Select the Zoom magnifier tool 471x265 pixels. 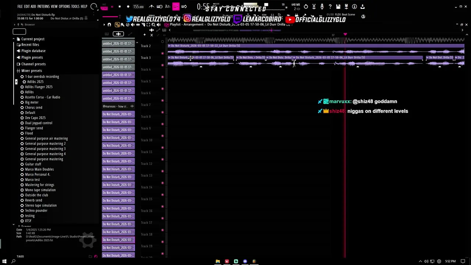pos(153,25)
